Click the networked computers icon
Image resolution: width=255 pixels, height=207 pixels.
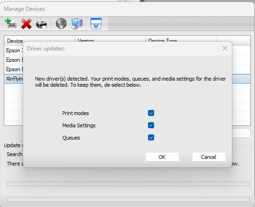[x=77, y=24]
